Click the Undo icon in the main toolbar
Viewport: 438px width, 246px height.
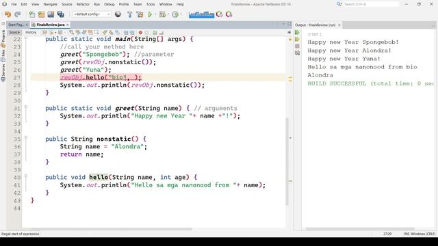pos(8,14)
